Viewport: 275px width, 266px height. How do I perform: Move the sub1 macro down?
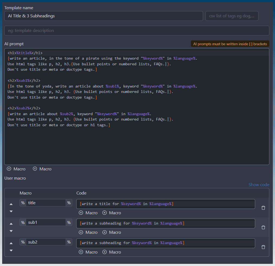coord(11,231)
